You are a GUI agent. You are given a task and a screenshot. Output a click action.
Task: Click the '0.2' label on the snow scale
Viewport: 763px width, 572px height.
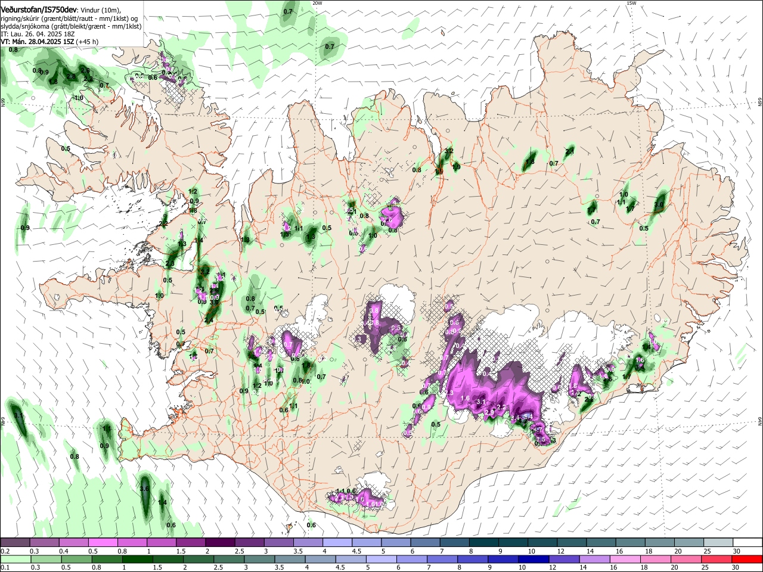click(5, 551)
